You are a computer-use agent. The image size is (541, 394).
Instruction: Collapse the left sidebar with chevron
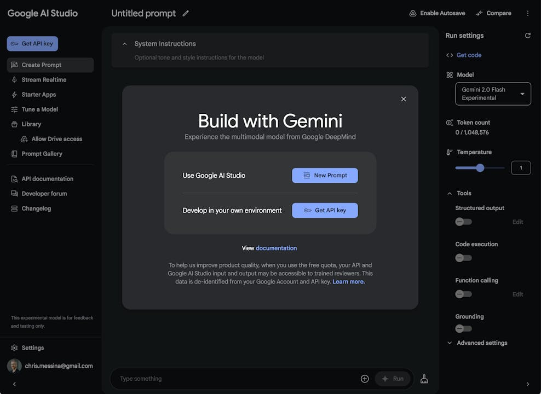pos(14,384)
